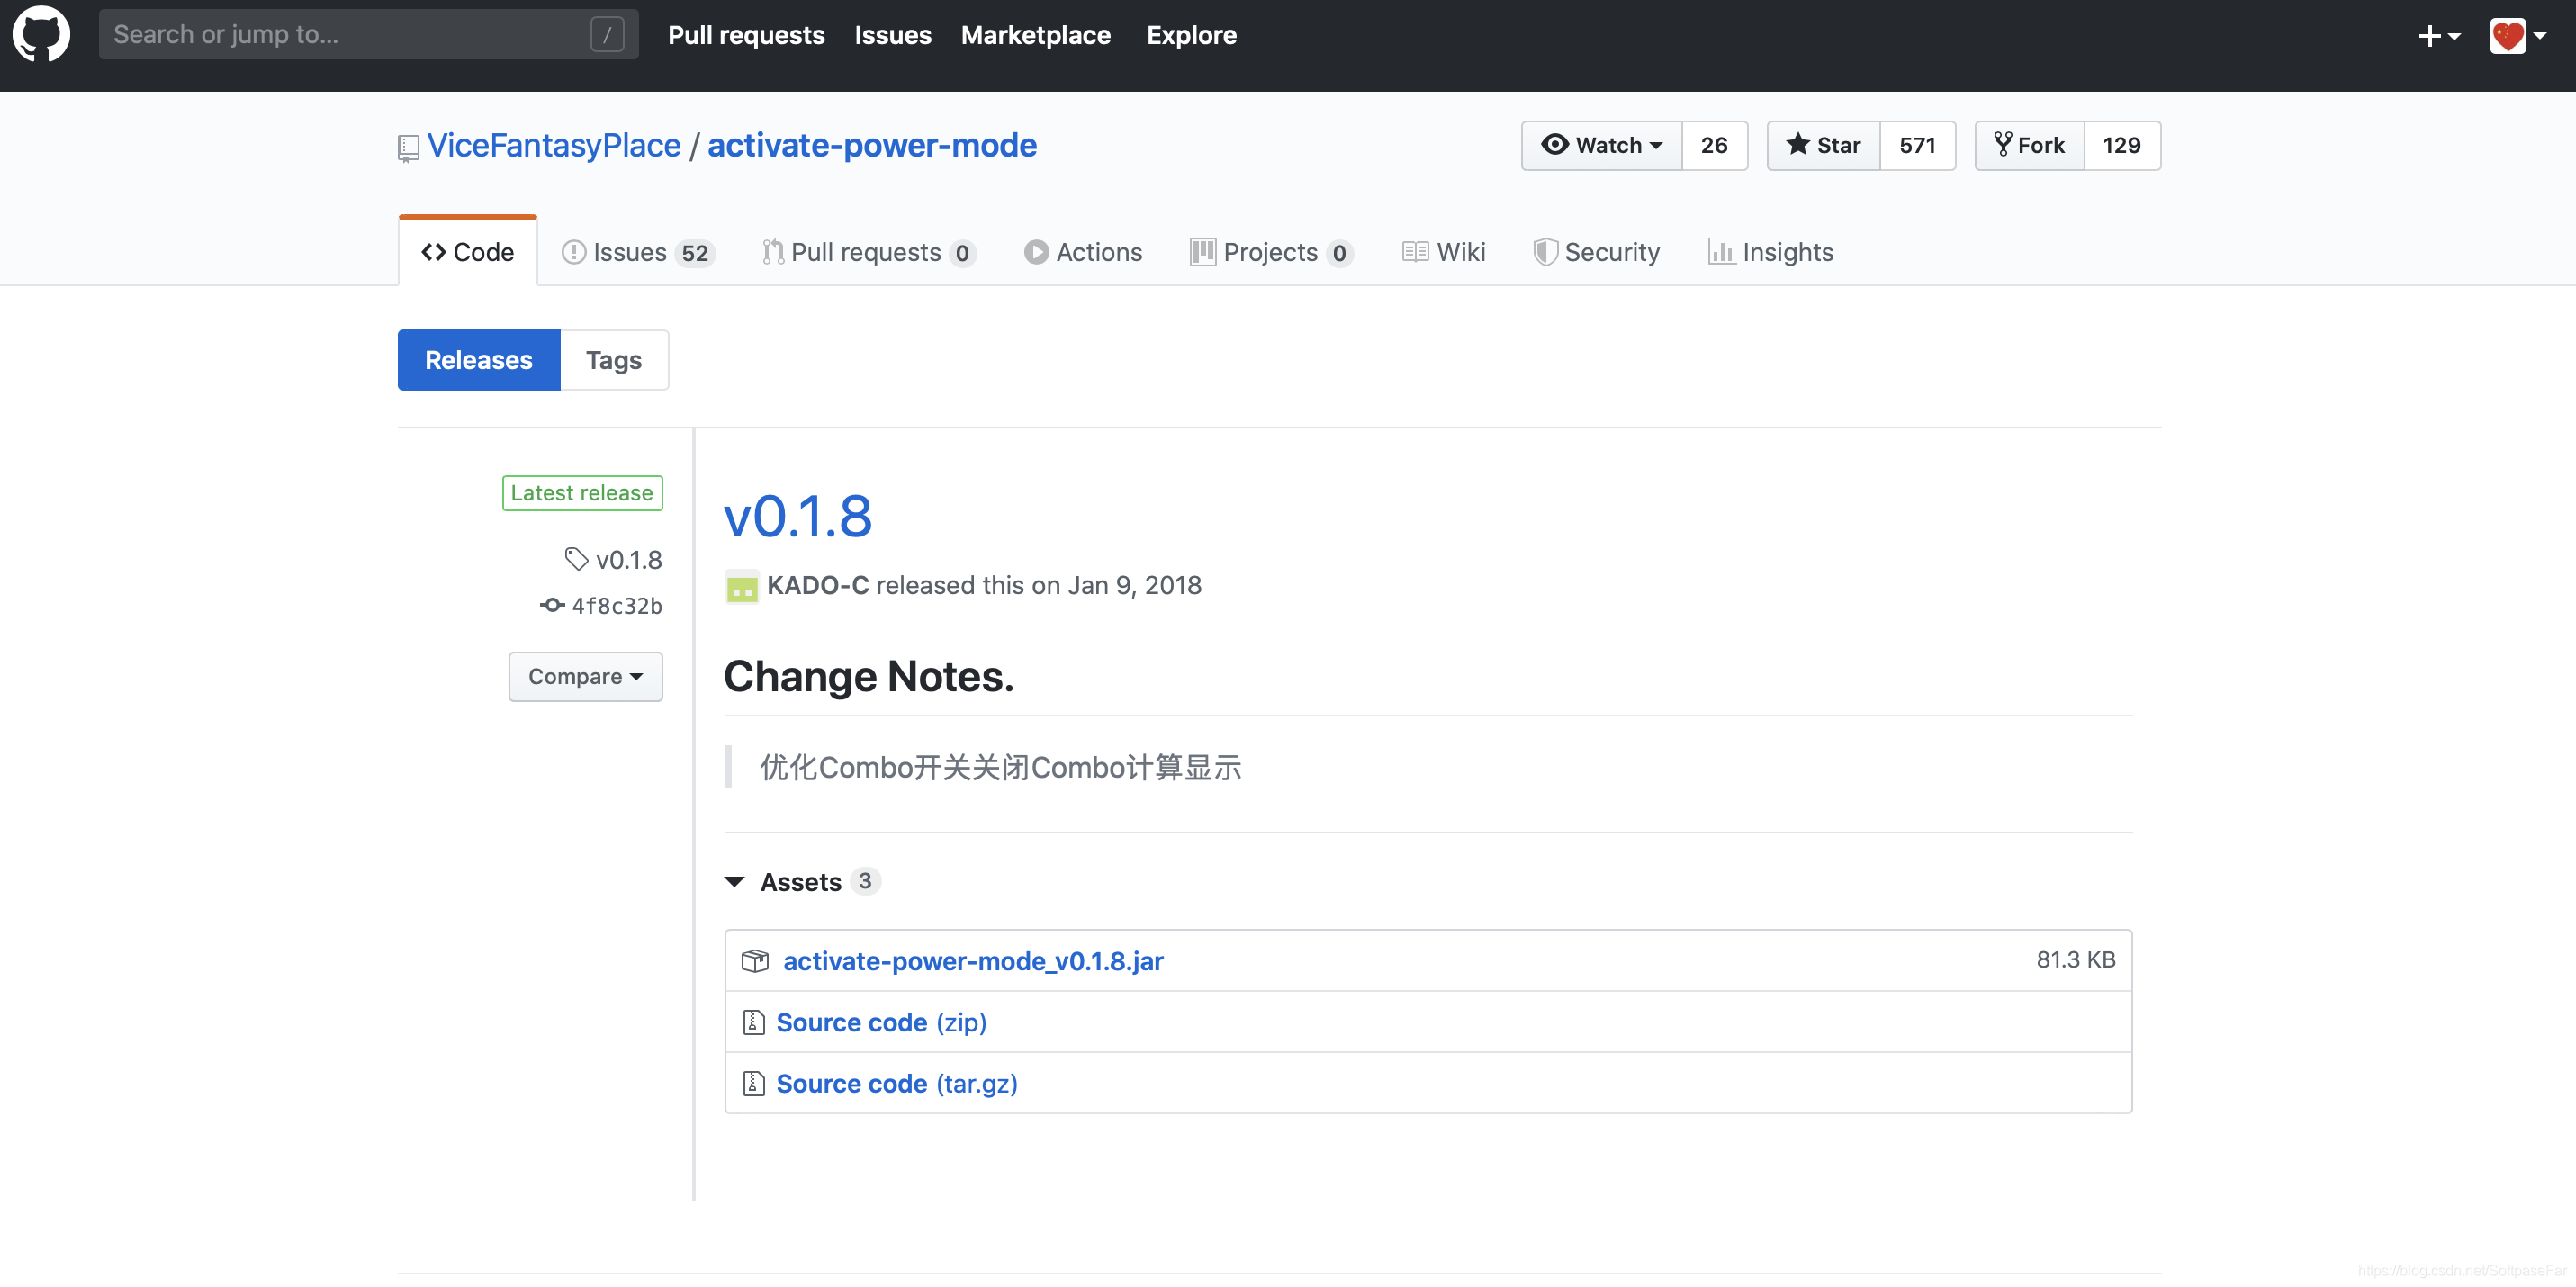View the 26 watchers count
Image resolution: width=2576 pixels, height=1287 pixels.
coord(1714,145)
